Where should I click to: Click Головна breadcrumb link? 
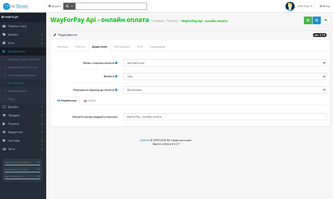pyautogui.click(x=158, y=21)
